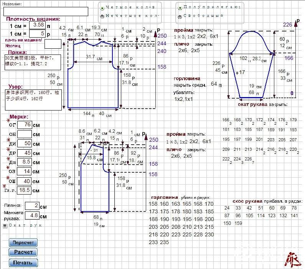Click the Мерки heading
The image size is (305, 269).
click(x=19, y=117)
